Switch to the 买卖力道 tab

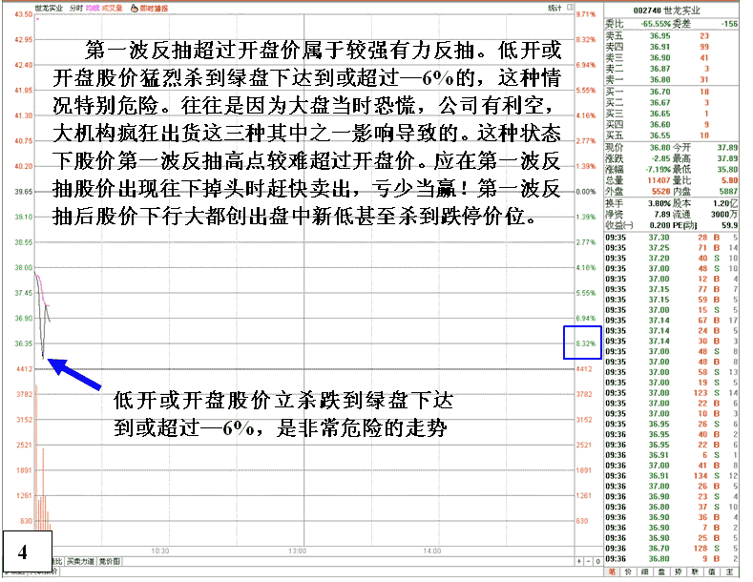[80, 561]
